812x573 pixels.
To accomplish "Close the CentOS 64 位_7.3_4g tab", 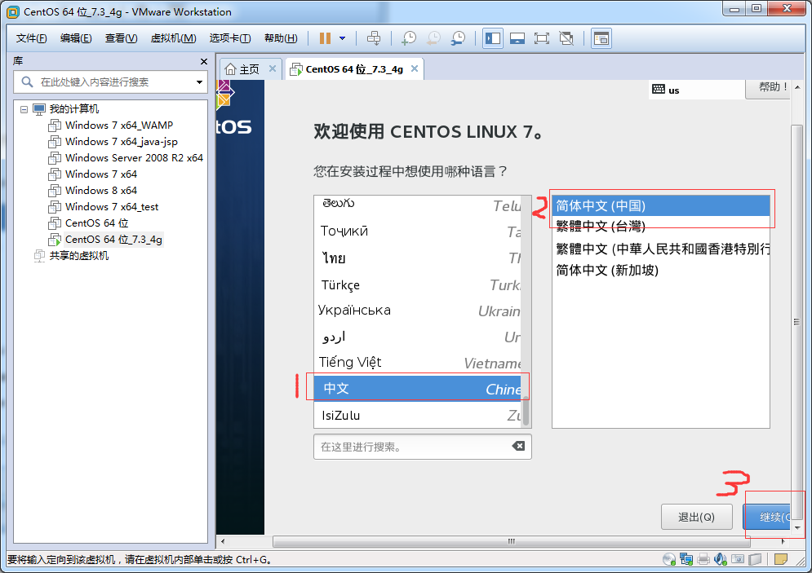I will tap(415, 68).
